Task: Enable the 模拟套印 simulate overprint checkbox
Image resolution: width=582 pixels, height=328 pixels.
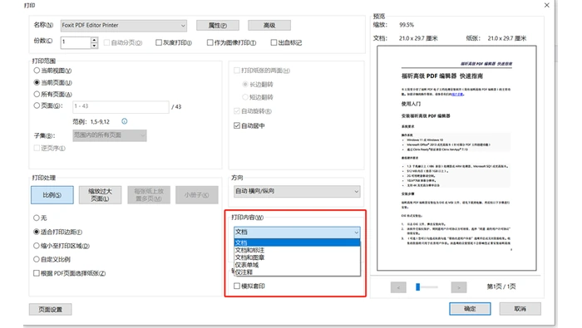Action: pyautogui.click(x=237, y=286)
